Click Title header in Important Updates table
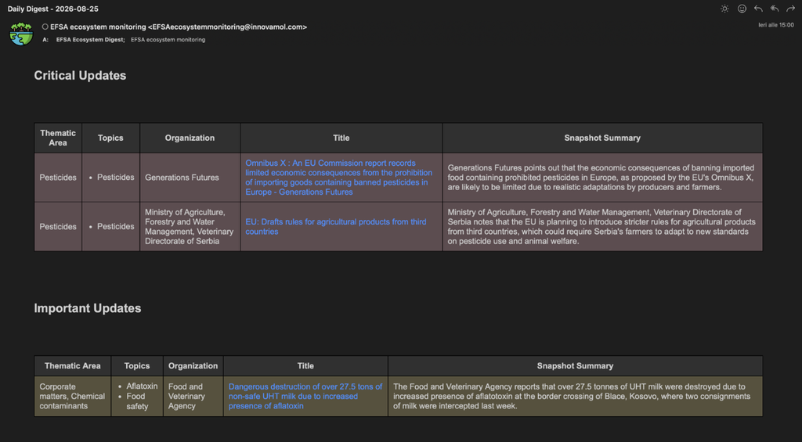The image size is (802, 442). tap(305, 366)
